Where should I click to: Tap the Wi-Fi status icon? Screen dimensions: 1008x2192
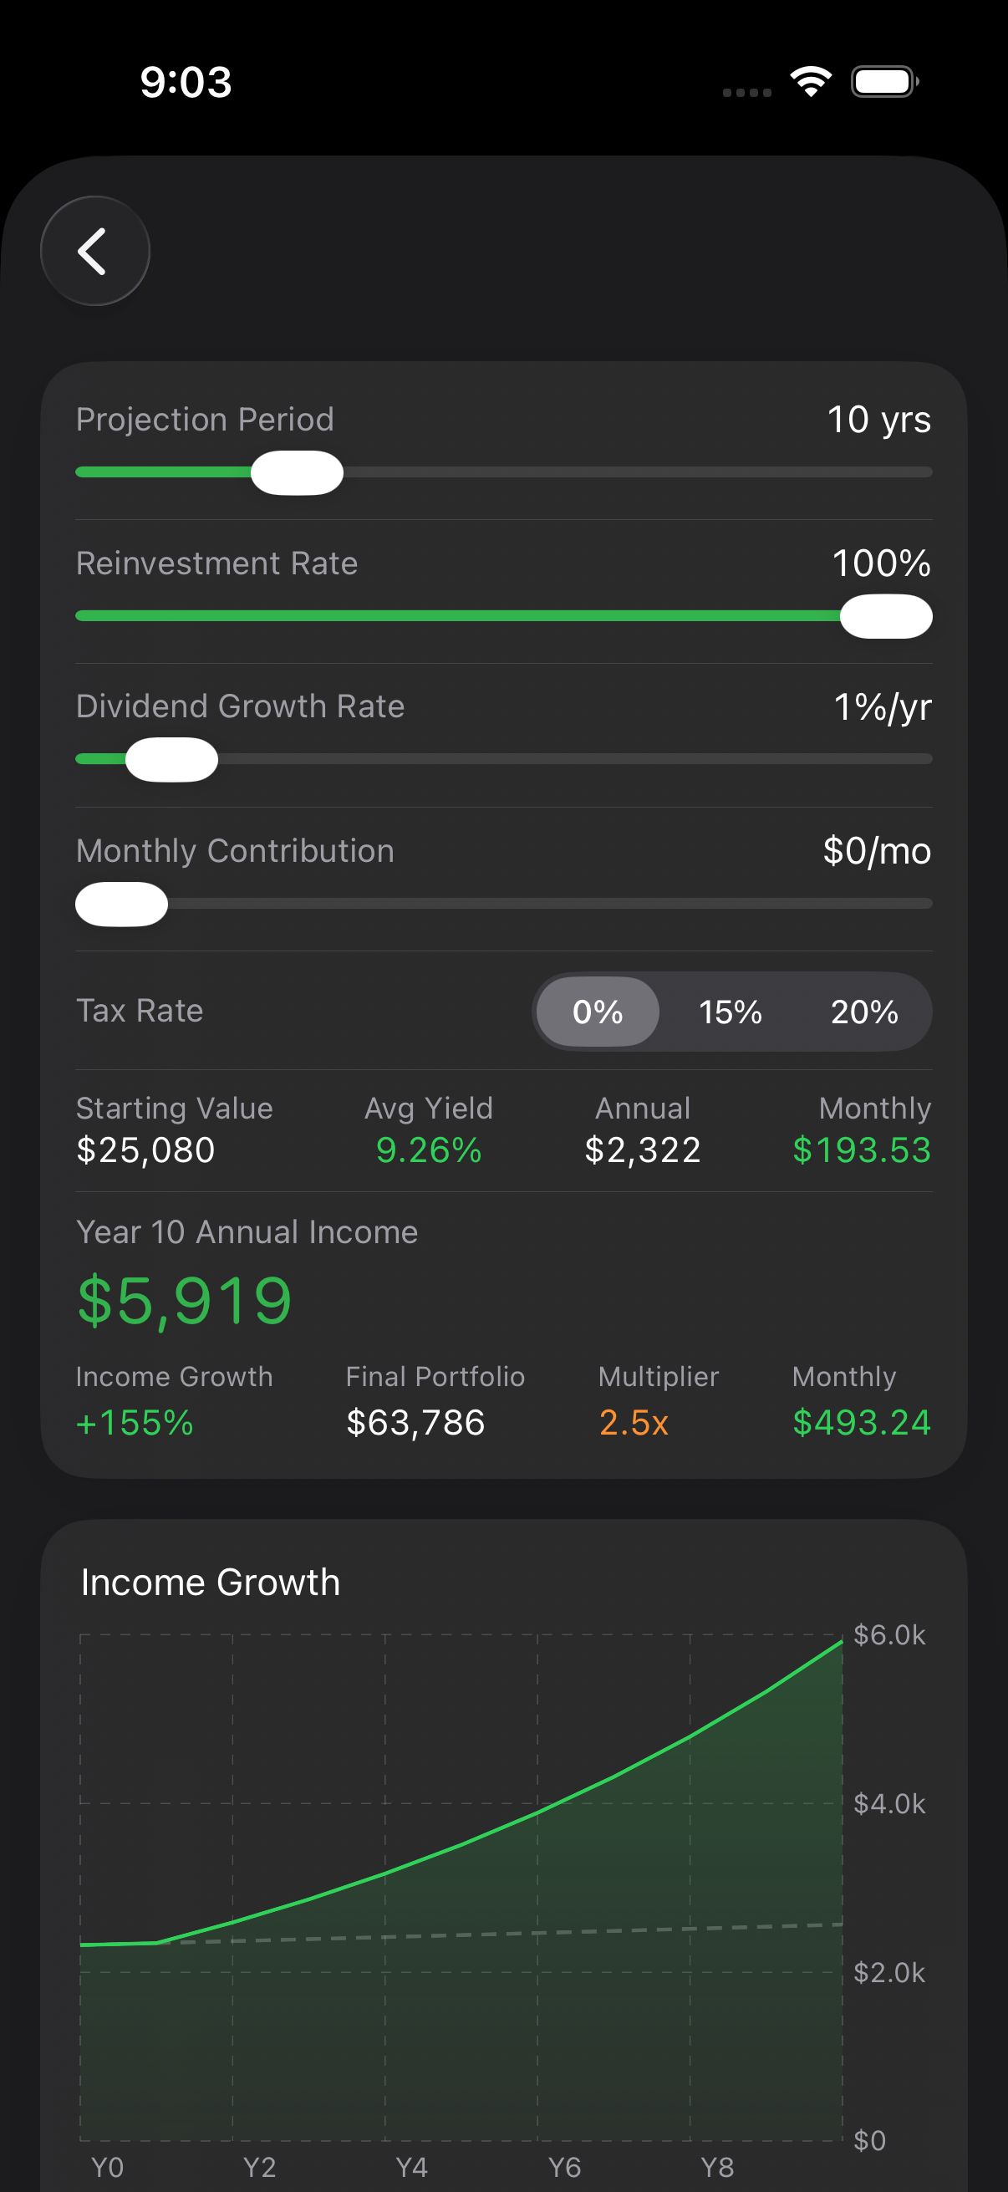(810, 82)
